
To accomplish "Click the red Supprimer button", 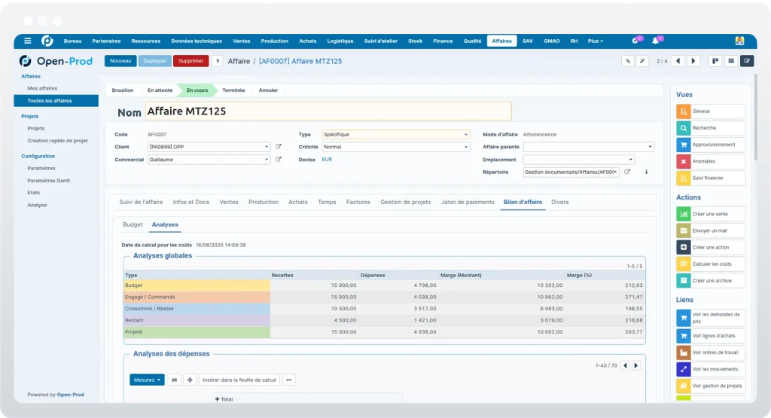I will (190, 61).
